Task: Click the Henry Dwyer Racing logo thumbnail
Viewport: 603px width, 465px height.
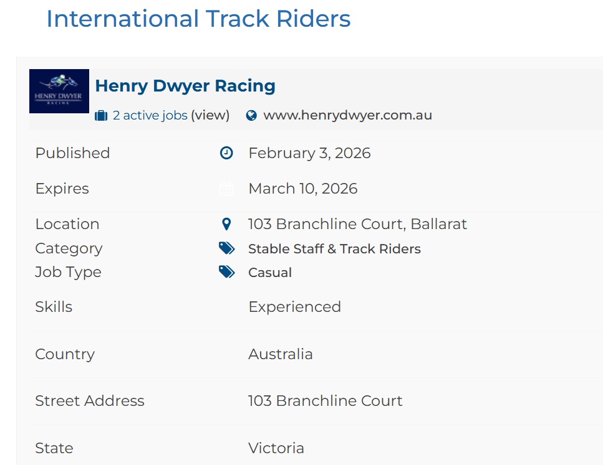Action: (59, 91)
